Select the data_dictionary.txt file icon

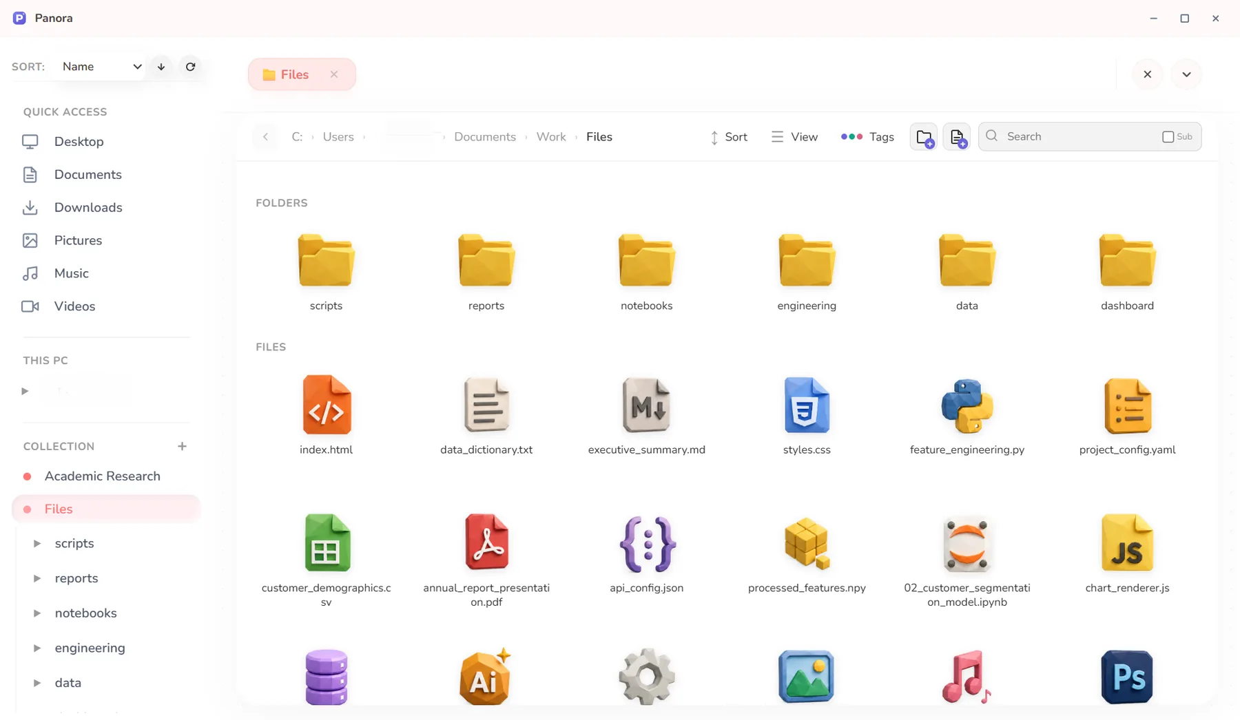coord(486,405)
